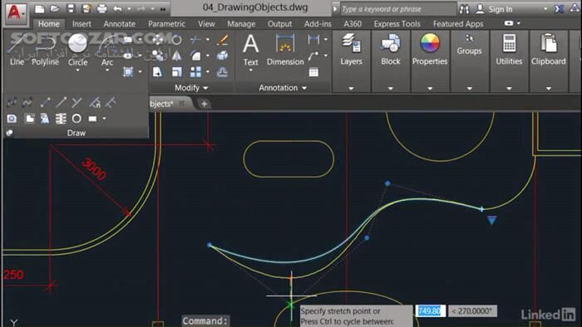Expand the Clipboard panel arrow
582x327 pixels.
pos(548,89)
